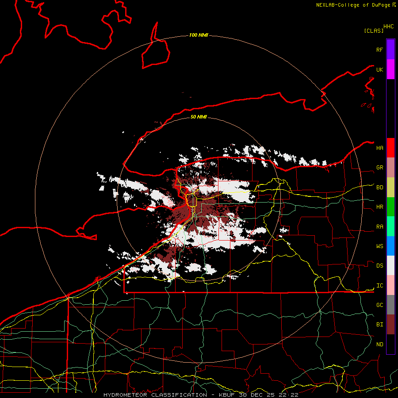Click the 'BI' legend label
The image size is (398, 398).
(x=380, y=325)
